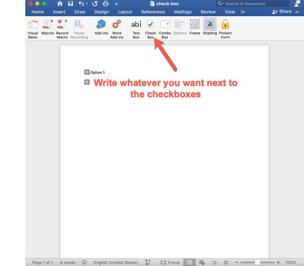304x266 pixels.
Task: Insert a Check Box form field
Action: pyautogui.click(x=150, y=29)
